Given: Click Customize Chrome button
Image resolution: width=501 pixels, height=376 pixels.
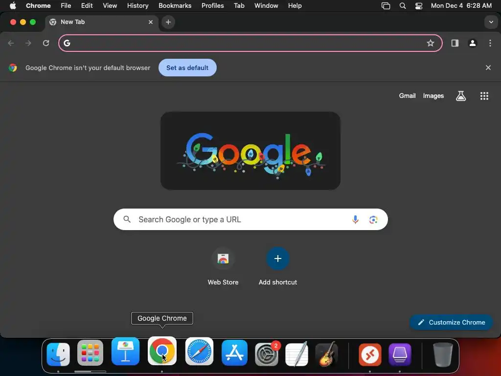Looking at the screenshot, I should click(x=451, y=322).
